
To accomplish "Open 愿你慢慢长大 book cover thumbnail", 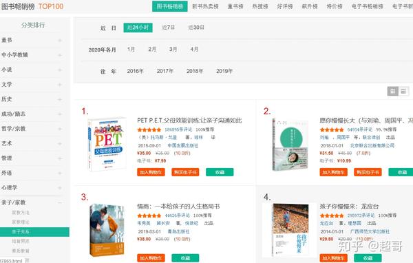I will (290, 145).
